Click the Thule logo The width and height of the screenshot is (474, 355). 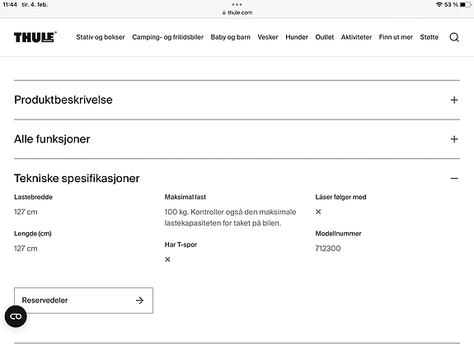coord(35,37)
